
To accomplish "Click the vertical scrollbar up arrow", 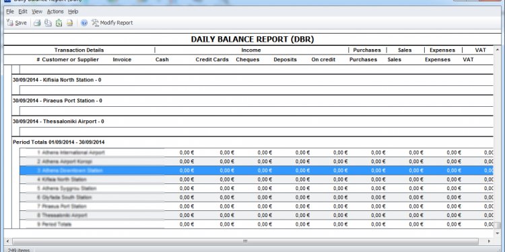I will (498, 50).
